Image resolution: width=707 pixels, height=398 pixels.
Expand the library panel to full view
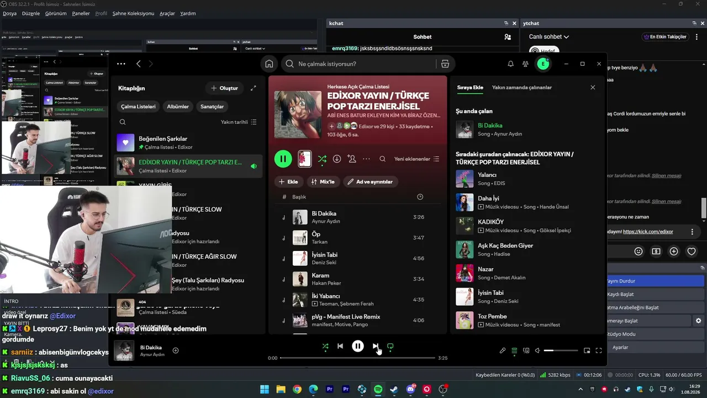254,88
